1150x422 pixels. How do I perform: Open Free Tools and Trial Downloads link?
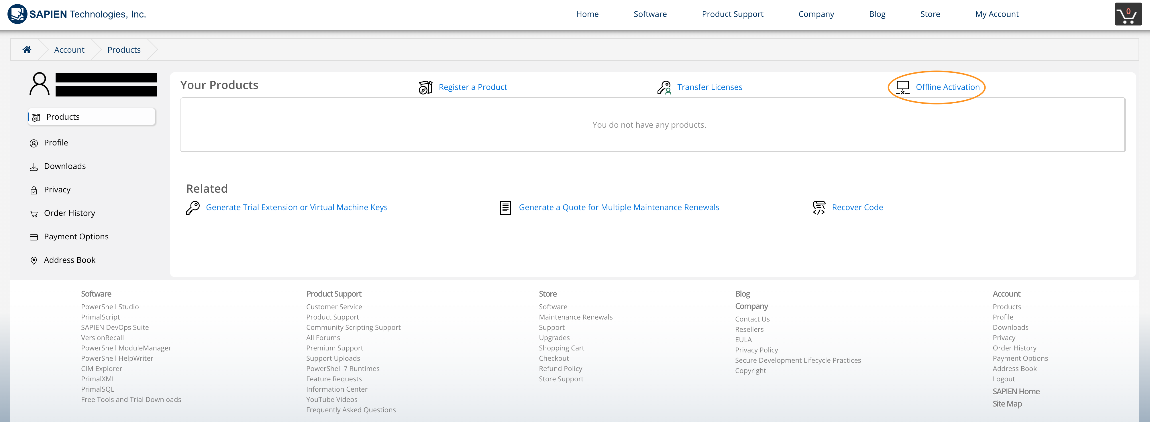131,400
